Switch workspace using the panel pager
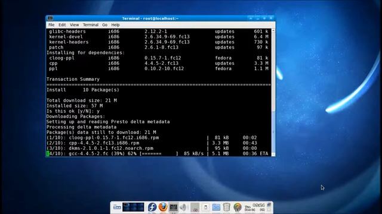Screen dimensions: 382x214 click(x=133, y=207)
